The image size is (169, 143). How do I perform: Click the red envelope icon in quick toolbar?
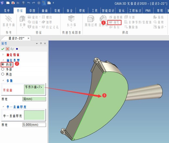click(13, 3)
